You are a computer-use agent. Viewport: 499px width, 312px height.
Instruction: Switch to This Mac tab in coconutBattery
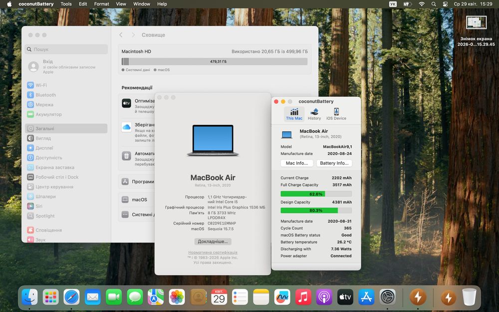(294, 114)
